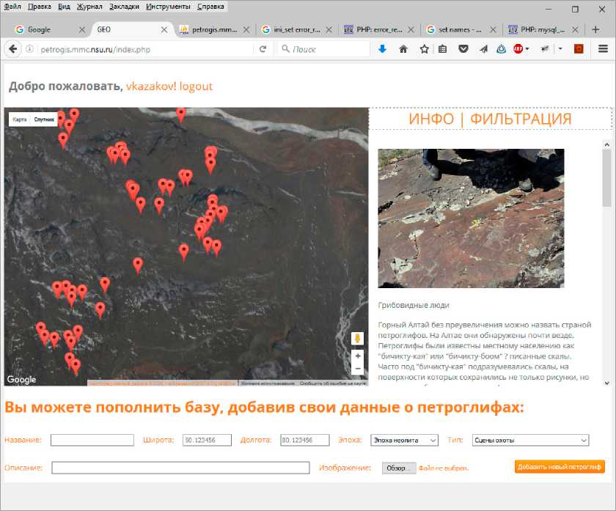The width and height of the screenshot is (616, 511).
Task: Expand the Тип dropdown with Сцены охоты
Action: click(x=530, y=440)
